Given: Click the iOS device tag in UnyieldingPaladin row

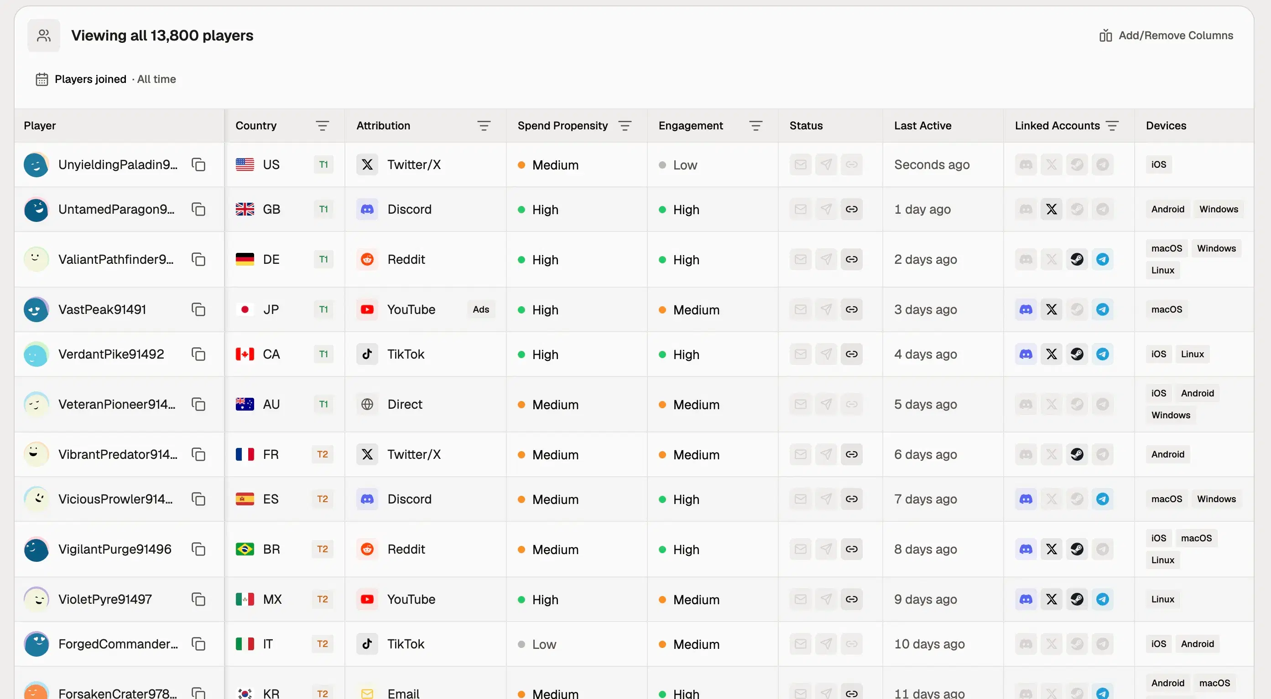Looking at the screenshot, I should 1159,164.
